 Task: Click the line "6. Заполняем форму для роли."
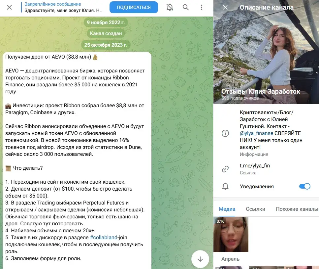point(43,258)
